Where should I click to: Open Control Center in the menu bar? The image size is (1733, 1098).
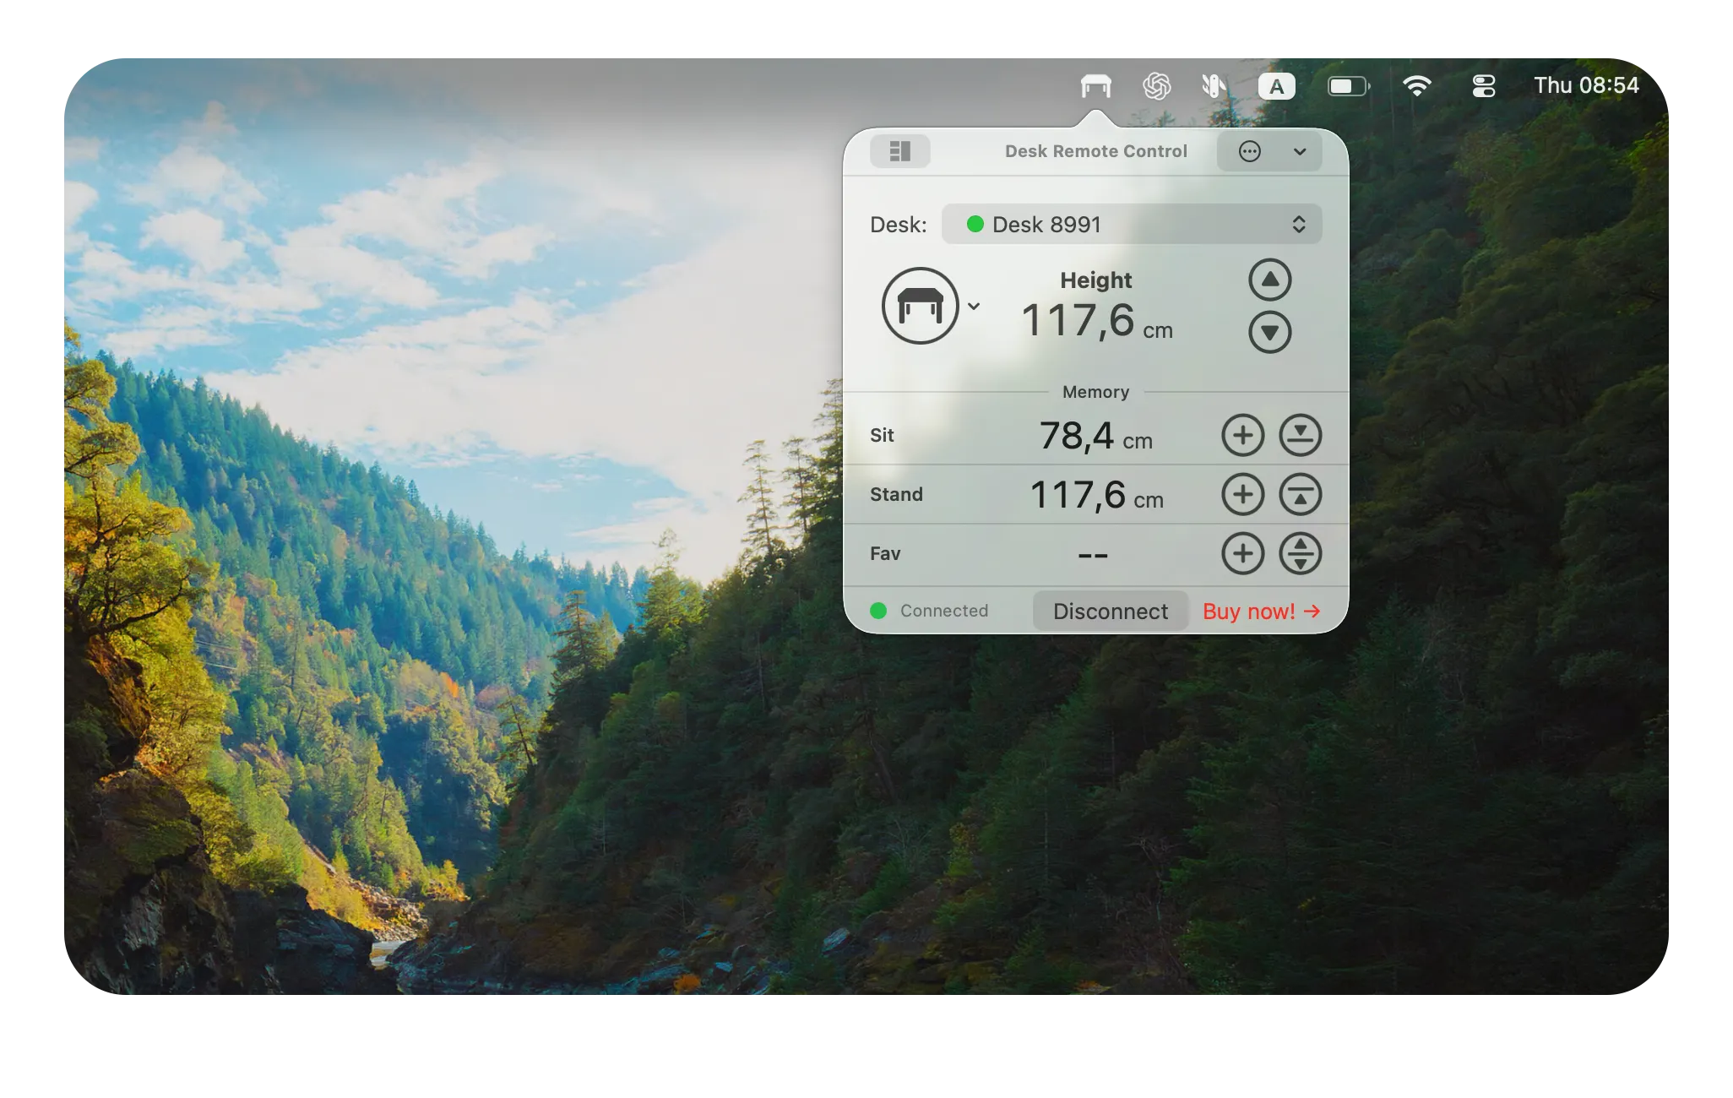(1484, 86)
